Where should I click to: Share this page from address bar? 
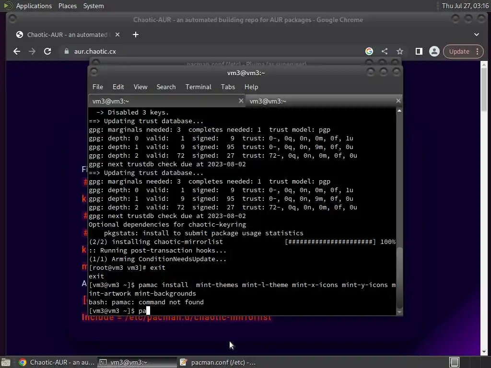385,51
